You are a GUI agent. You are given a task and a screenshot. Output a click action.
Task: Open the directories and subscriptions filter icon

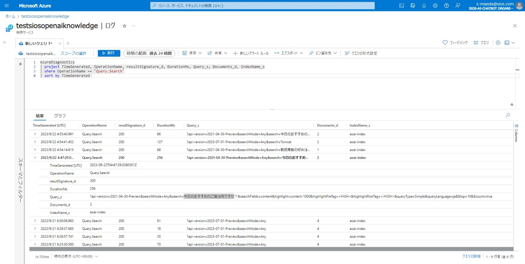413,6
